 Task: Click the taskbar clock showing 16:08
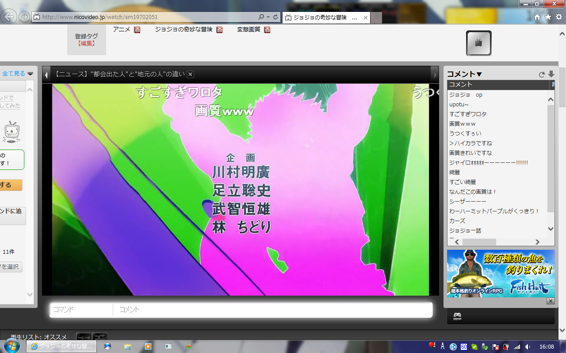pos(547,346)
